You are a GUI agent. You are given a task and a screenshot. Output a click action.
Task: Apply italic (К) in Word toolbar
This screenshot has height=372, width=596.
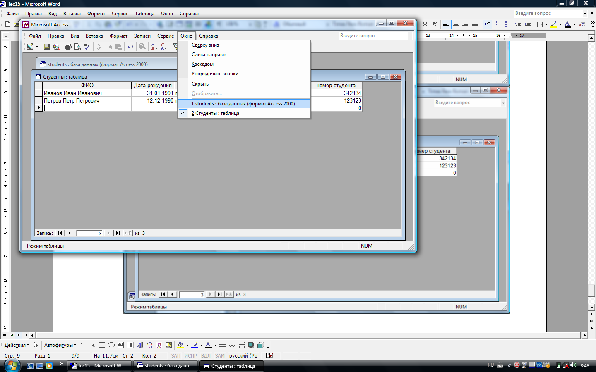(435, 24)
